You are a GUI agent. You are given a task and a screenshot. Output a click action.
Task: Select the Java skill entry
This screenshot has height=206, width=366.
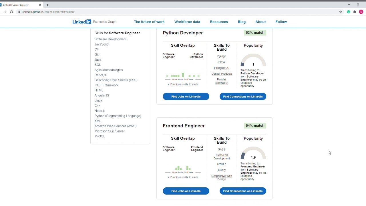tap(98, 60)
